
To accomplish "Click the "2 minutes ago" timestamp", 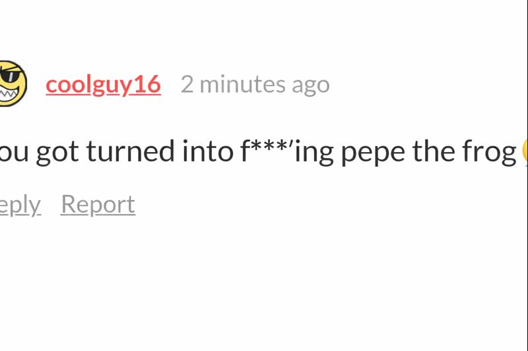I will [x=255, y=84].
